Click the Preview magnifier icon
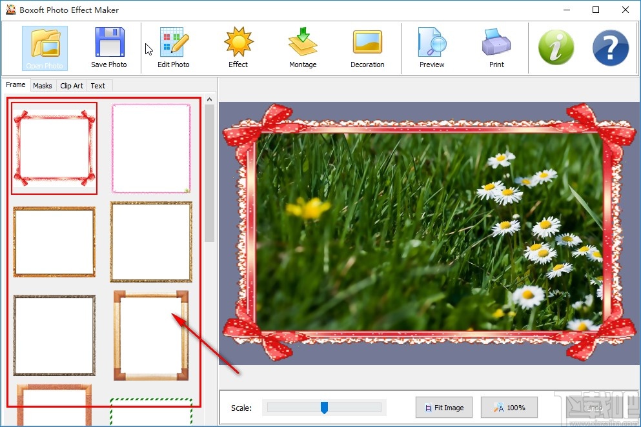The image size is (641, 427). pyautogui.click(x=432, y=42)
